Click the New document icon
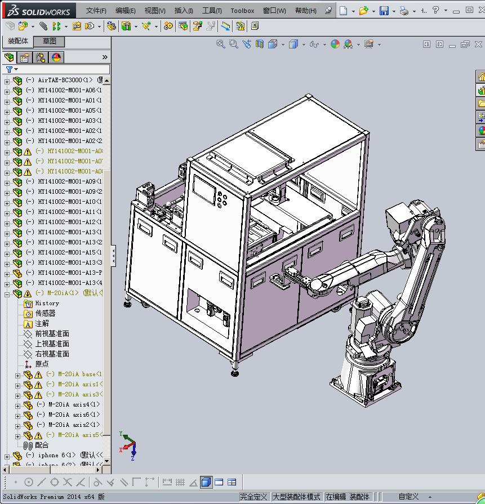485x504 pixels. [343, 11]
